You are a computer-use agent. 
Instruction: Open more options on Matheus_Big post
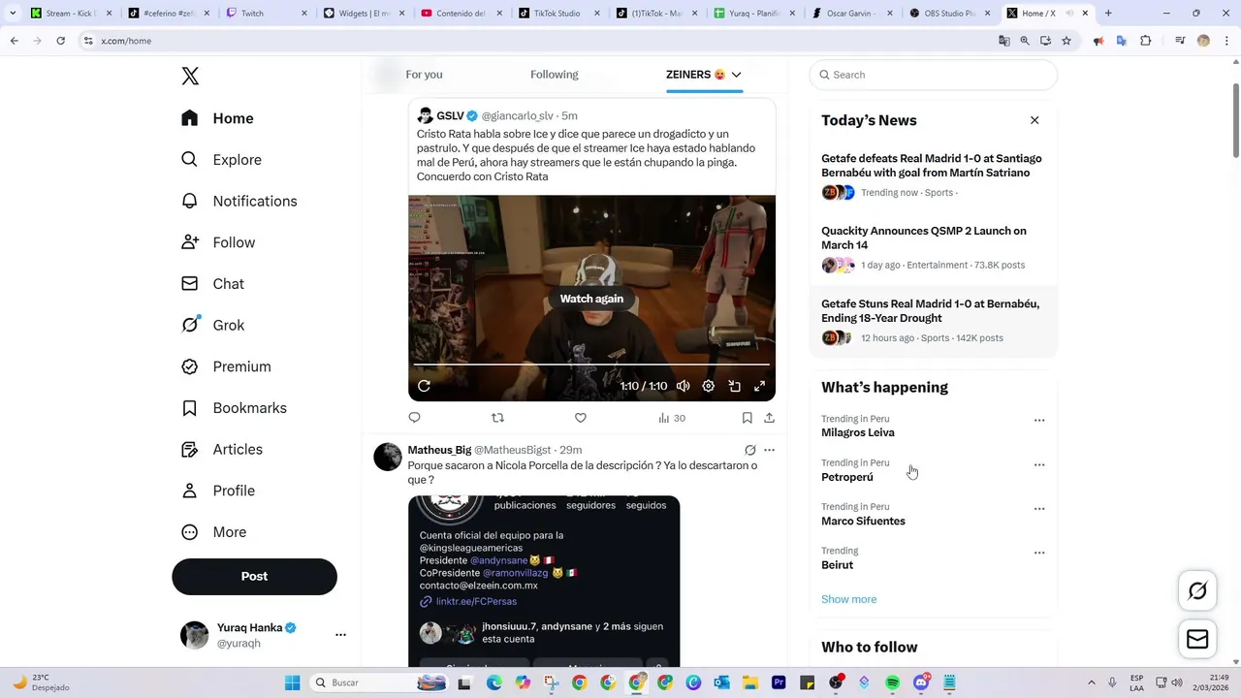tap(769, 450)
